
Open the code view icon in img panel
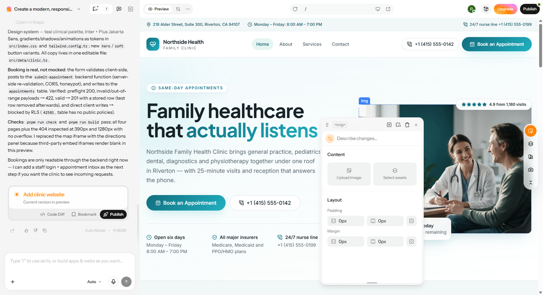click(398, 125)
